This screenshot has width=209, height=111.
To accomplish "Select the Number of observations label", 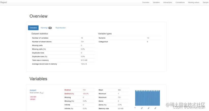I will click(42, 42).
